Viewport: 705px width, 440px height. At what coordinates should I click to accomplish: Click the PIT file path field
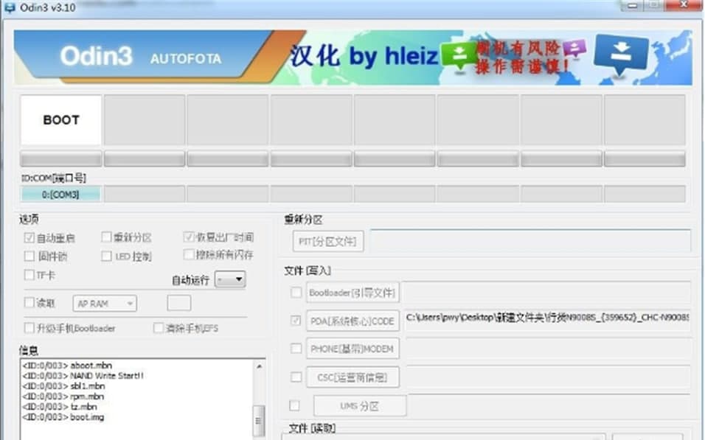point(530,240)
